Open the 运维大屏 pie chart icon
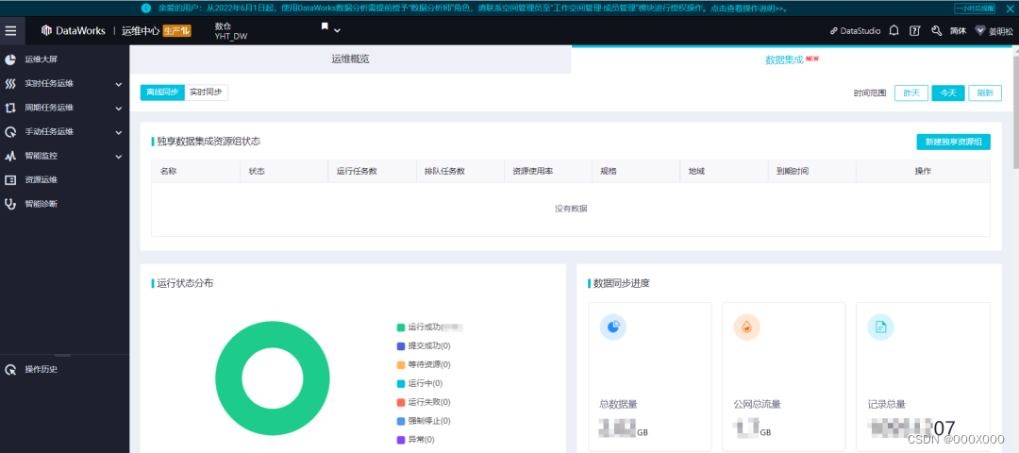 click(10, 59)
